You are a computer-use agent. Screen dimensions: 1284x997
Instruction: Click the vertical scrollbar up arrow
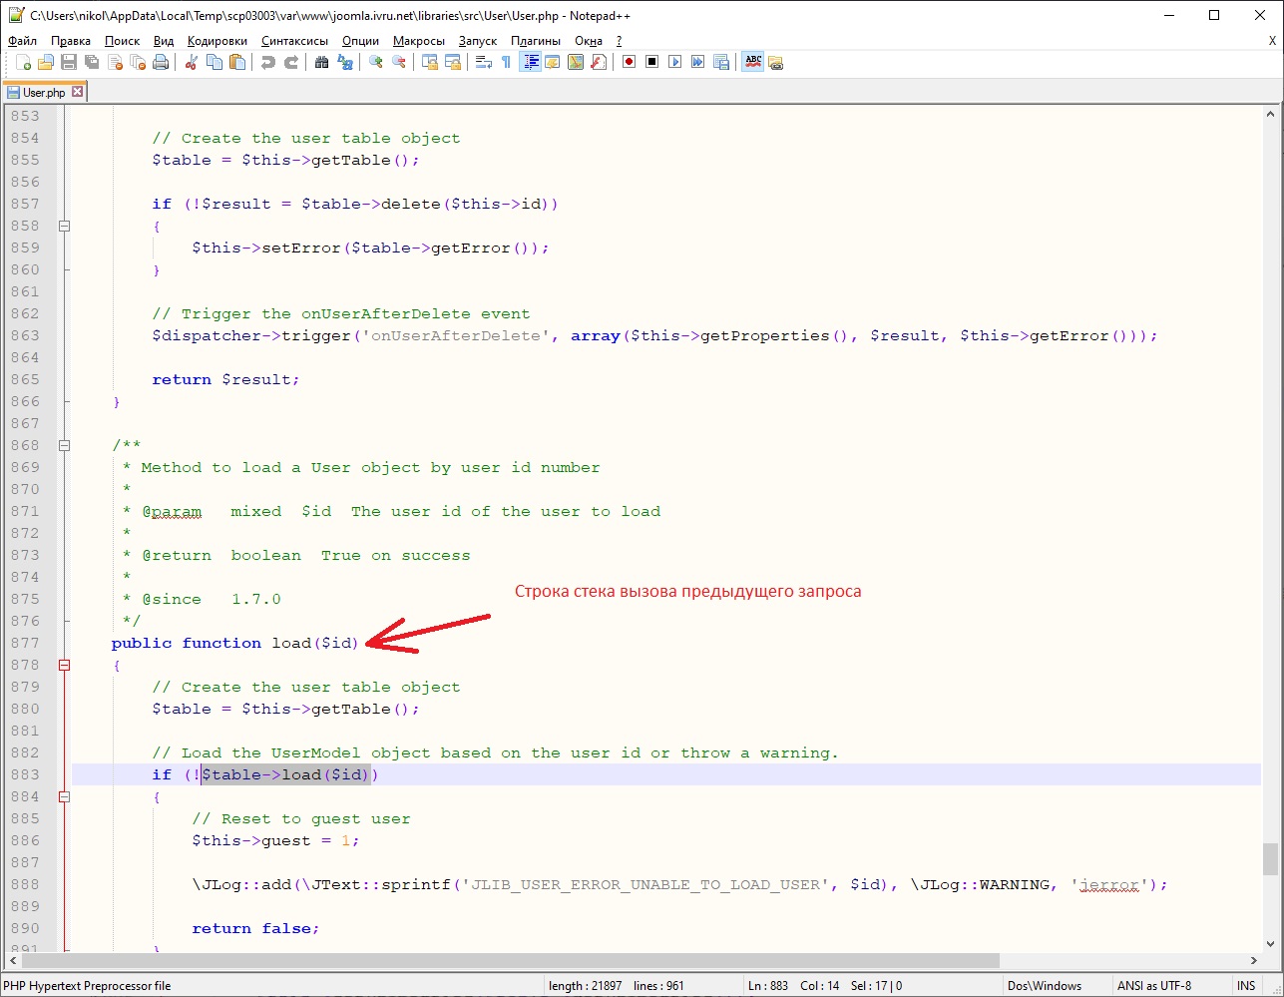coord(1270,113)
